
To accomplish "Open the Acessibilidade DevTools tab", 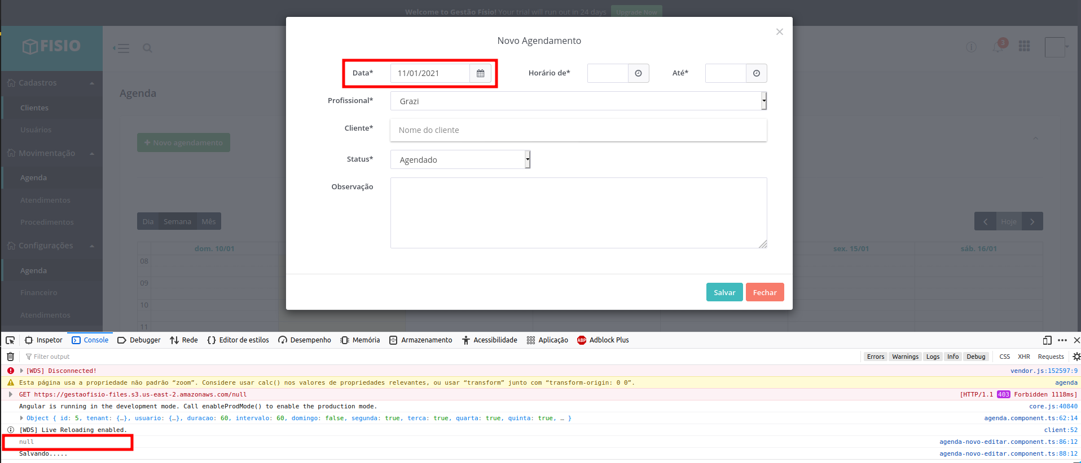I will click(490, 340).
